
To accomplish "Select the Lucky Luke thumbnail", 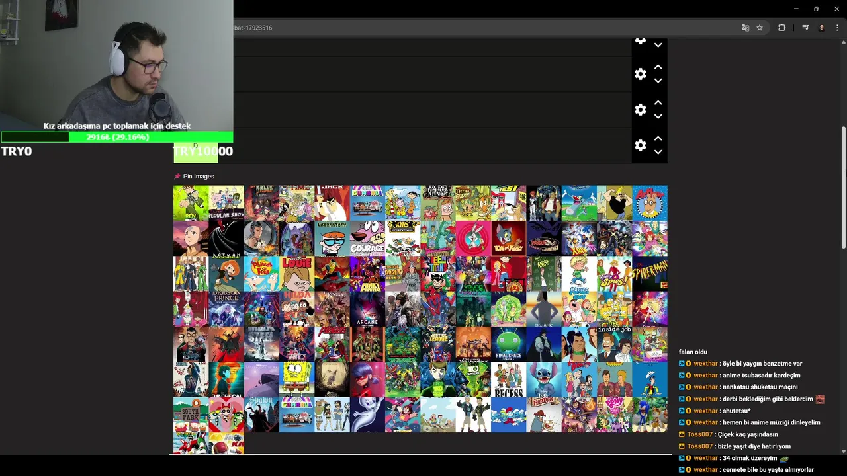I will (x=650, y=379).
